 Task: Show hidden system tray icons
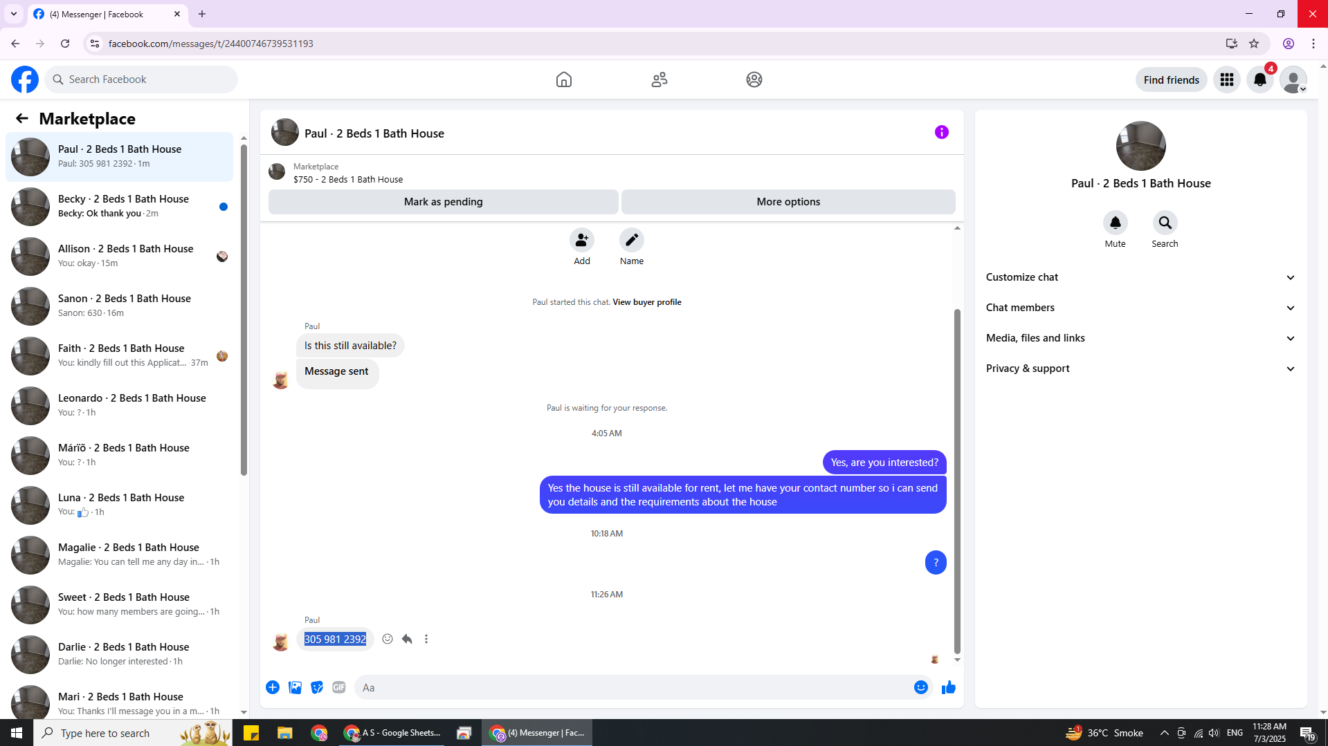point(1164,733)
